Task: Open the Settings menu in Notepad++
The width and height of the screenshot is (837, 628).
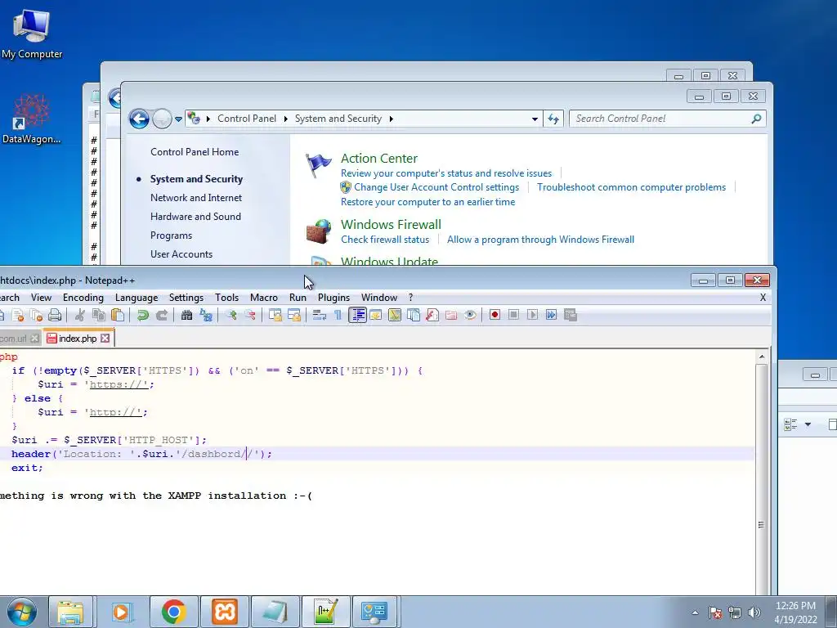Action: (x=186, y=298)
